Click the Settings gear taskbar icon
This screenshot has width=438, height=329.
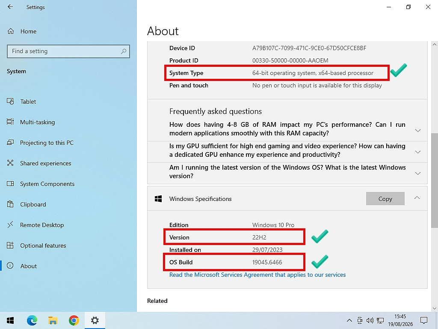click(95, 320)
